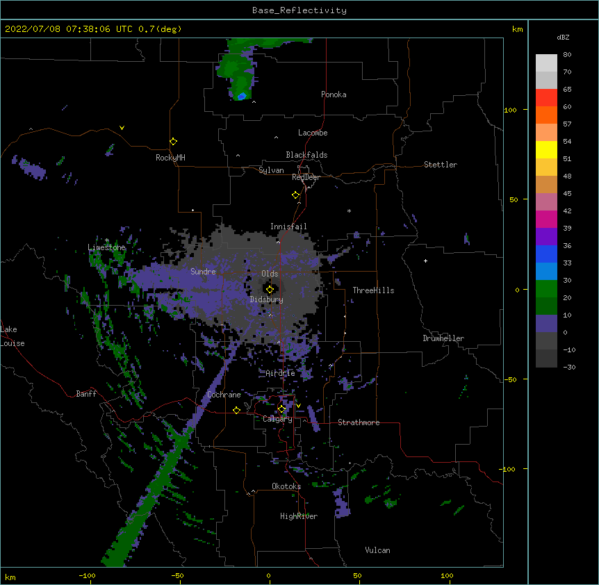
Task: Click the Vulcan town label
Action: pyautogui.click(x=377, y=550)
